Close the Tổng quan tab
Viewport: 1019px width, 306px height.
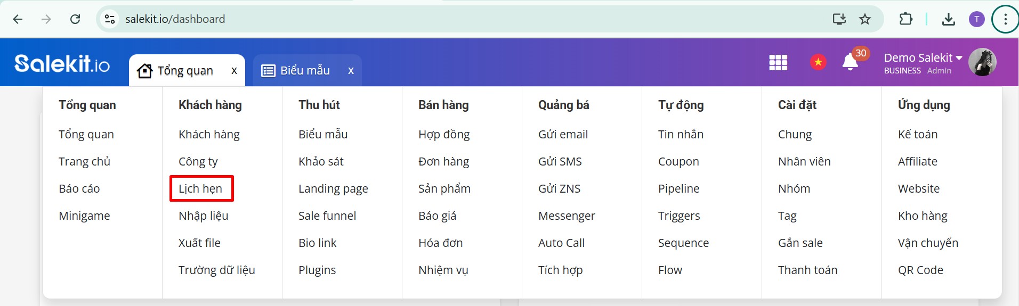pos(234,71)
